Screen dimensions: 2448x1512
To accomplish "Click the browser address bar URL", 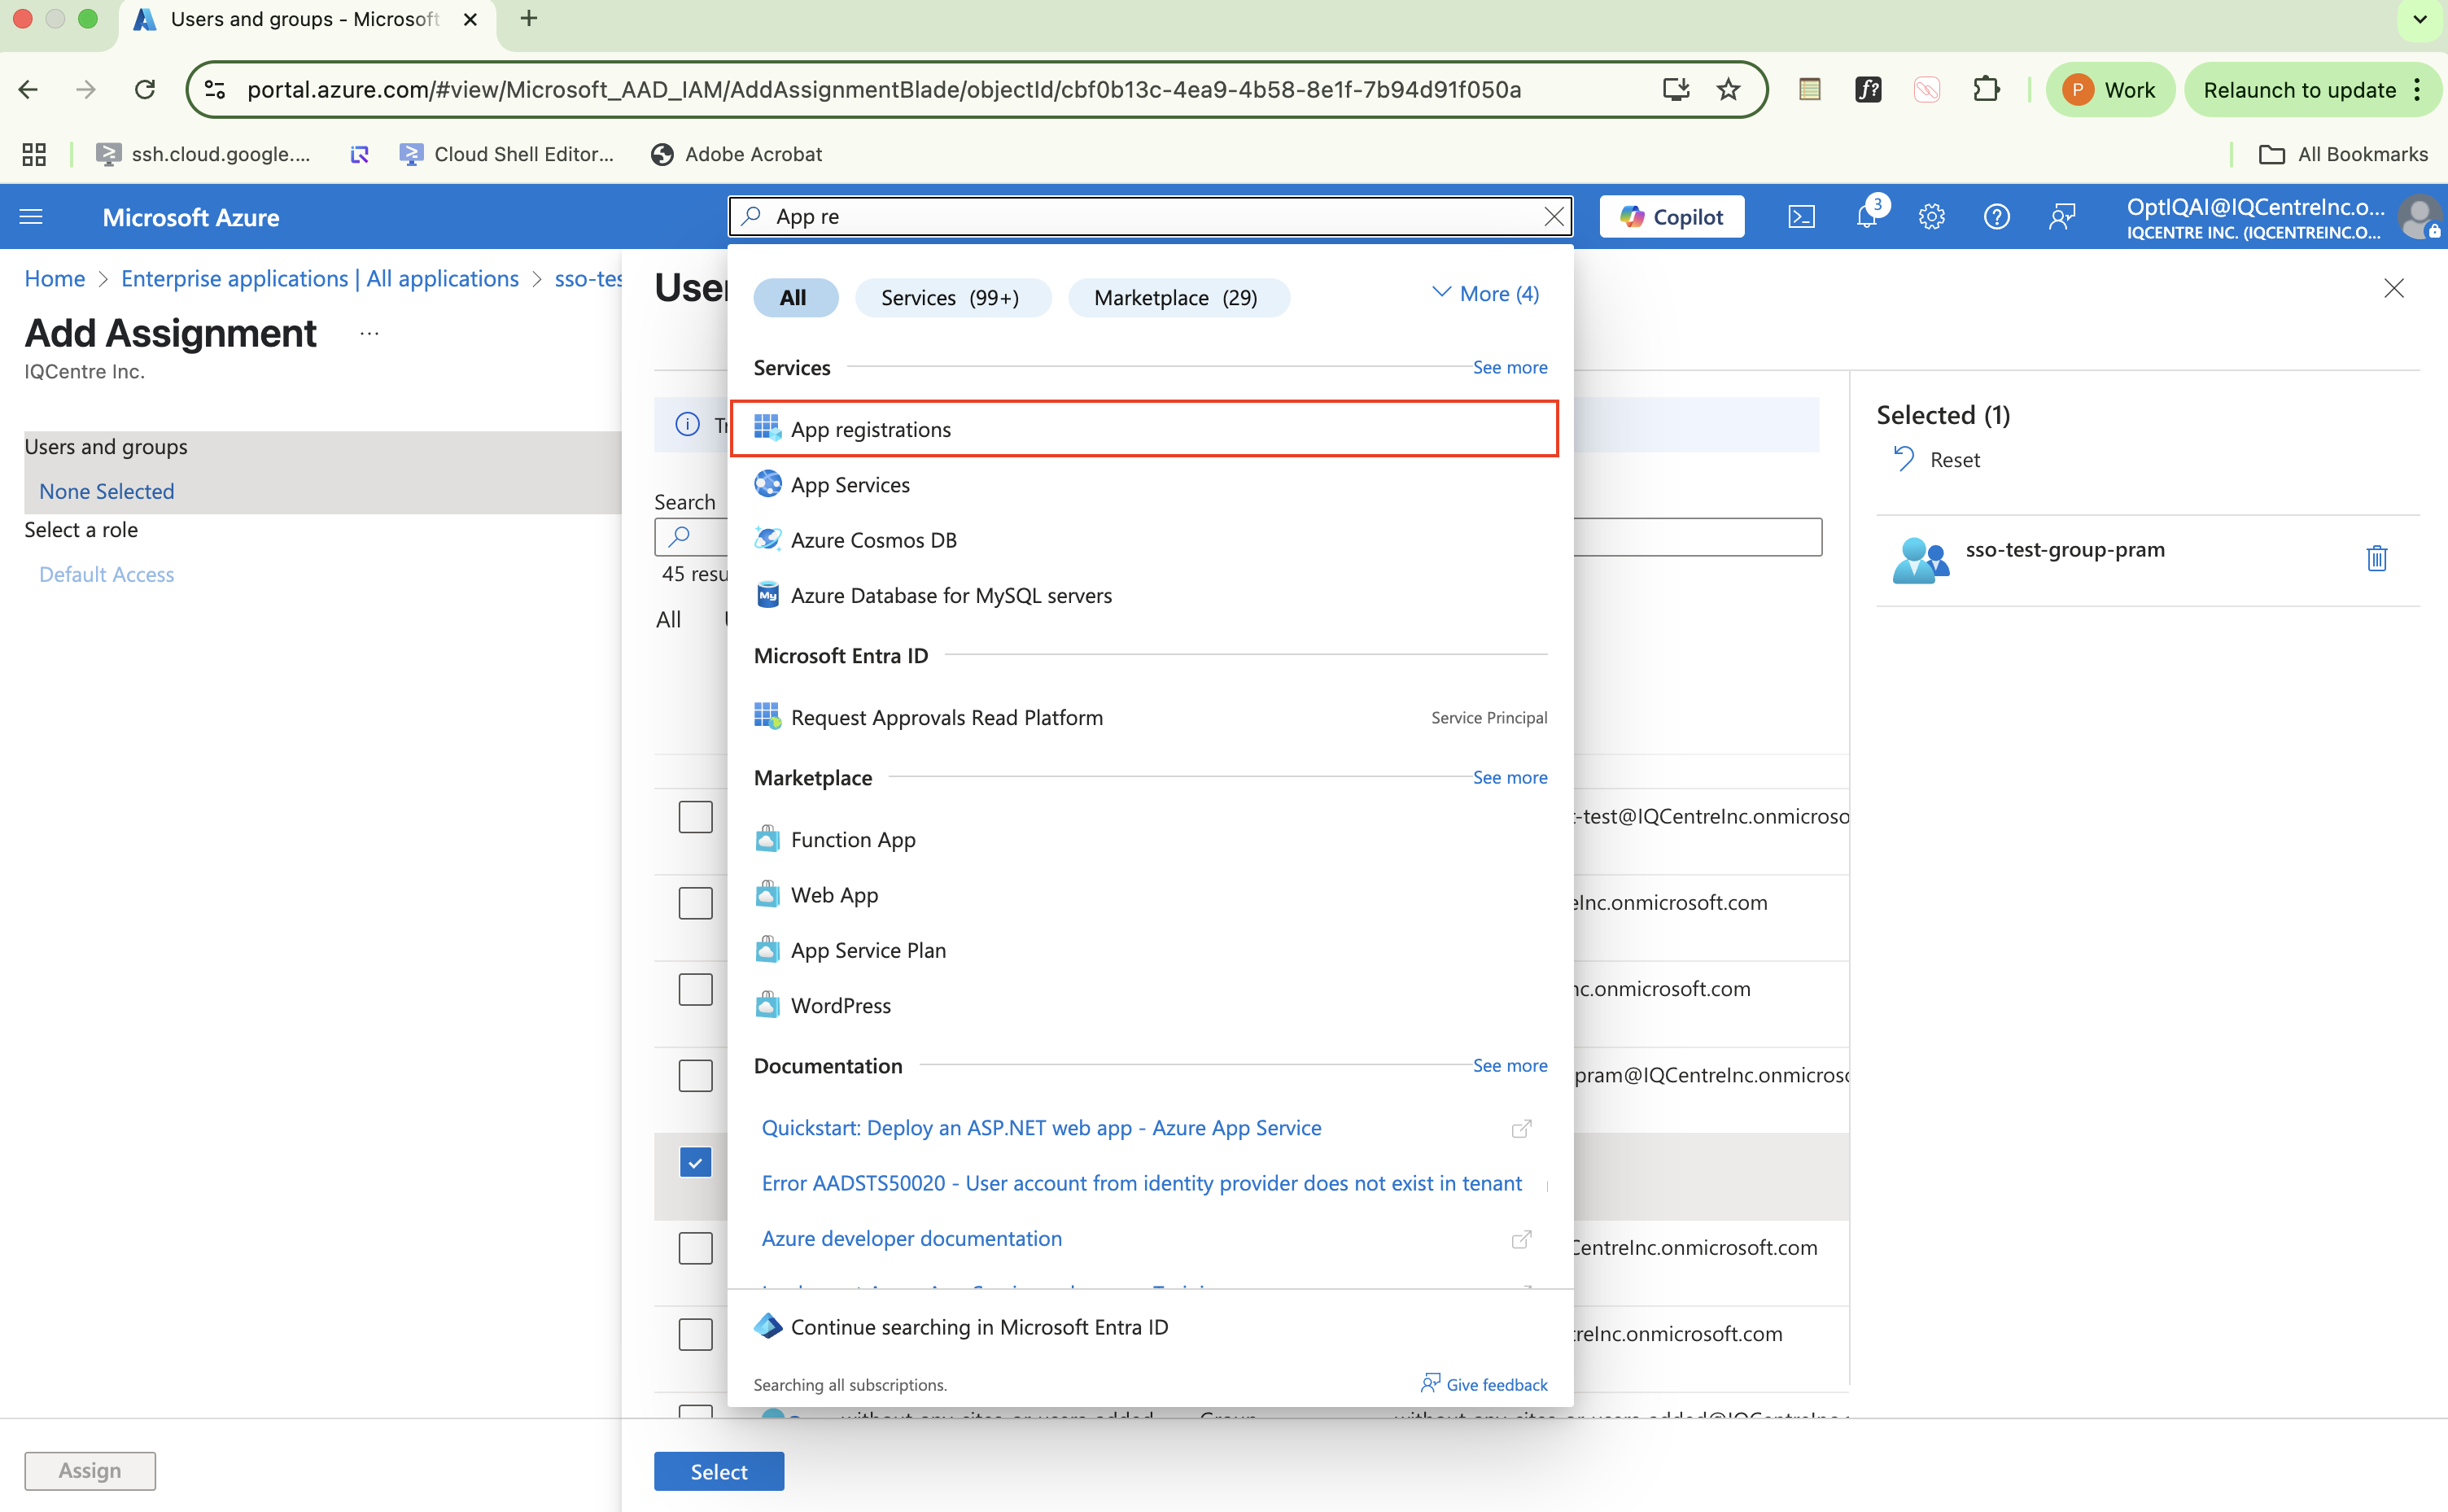I will coord(884,90).
